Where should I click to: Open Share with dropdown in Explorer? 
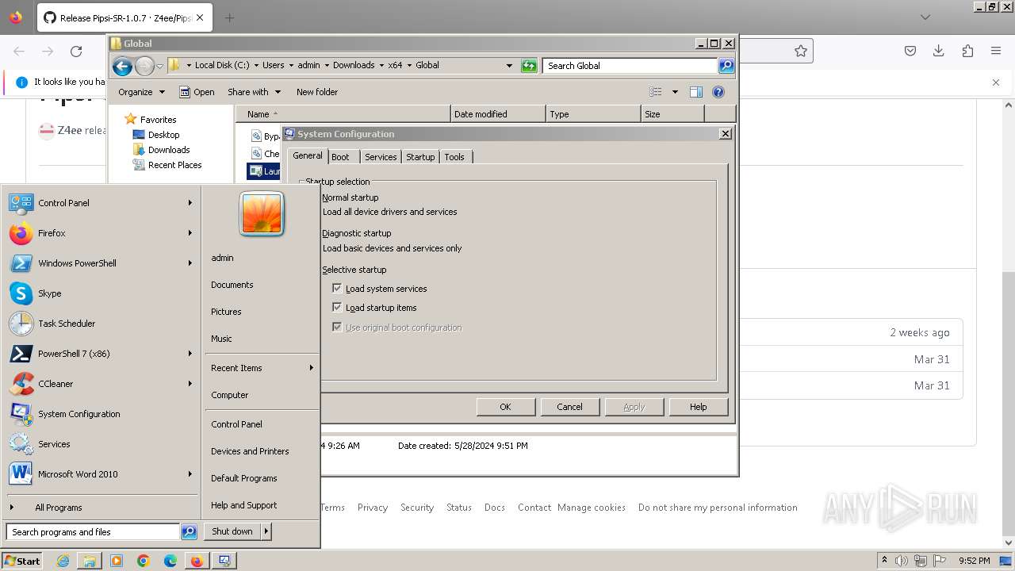coord(254,92)
